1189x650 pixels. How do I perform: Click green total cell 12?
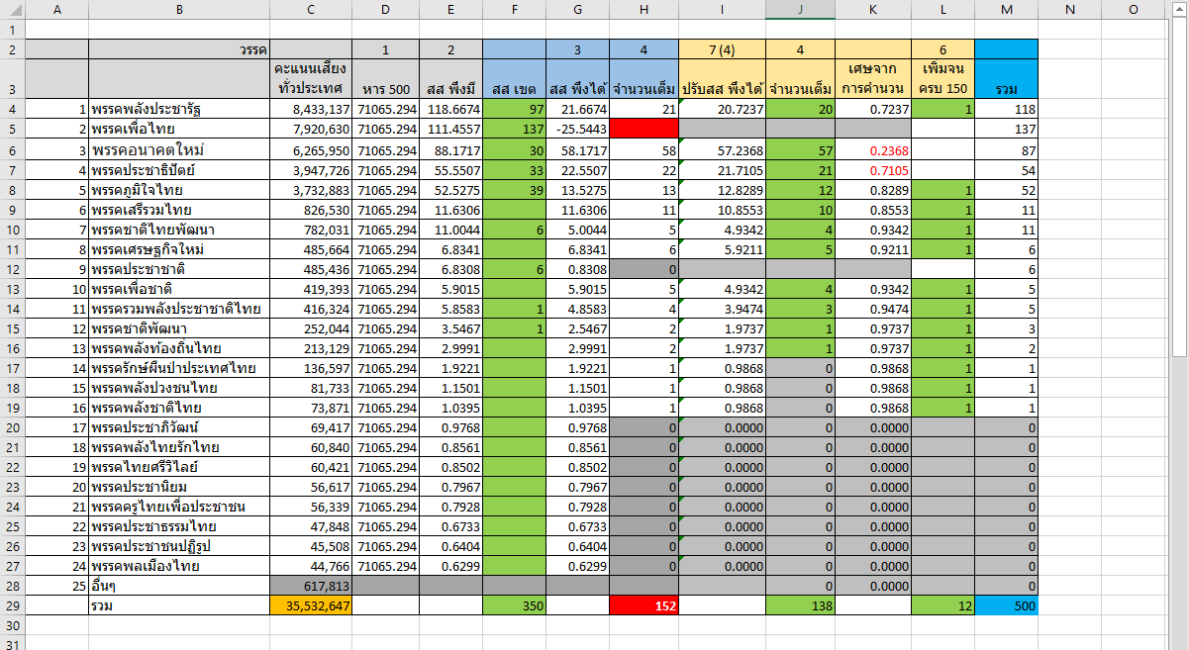(x=942, y=605)
